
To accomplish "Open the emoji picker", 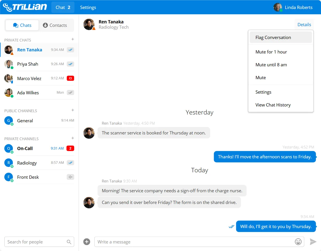I will 298,242.
